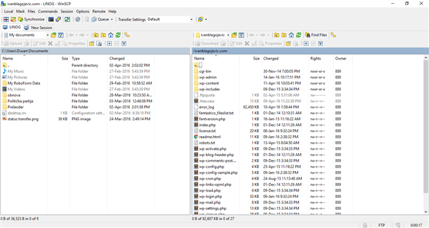
Task: Click local panel invert selection icon
Action: click(124, 43)
